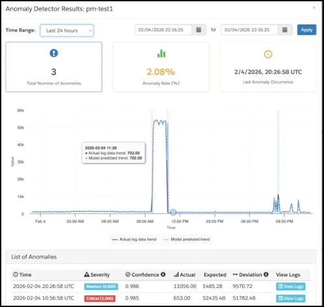The width and height of the screenshot is (324, 307).
Task: Click the bar chart icon beside Actual header
Action: tap(176, 274)
